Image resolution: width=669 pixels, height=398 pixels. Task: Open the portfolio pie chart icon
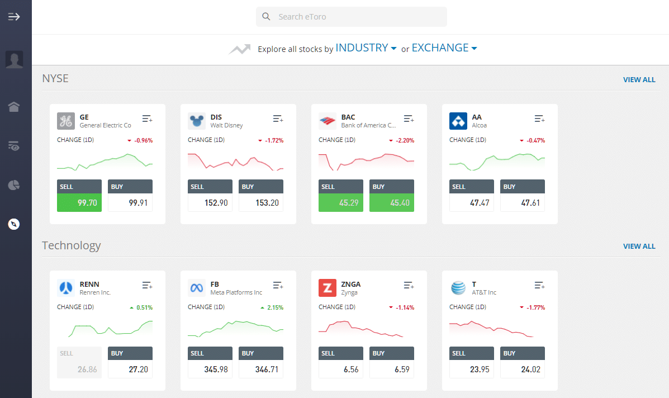click(x=13, y=185)
